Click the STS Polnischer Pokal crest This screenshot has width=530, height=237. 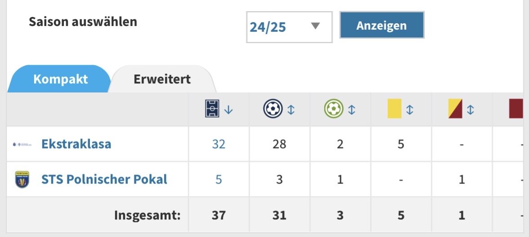point(22,179)
